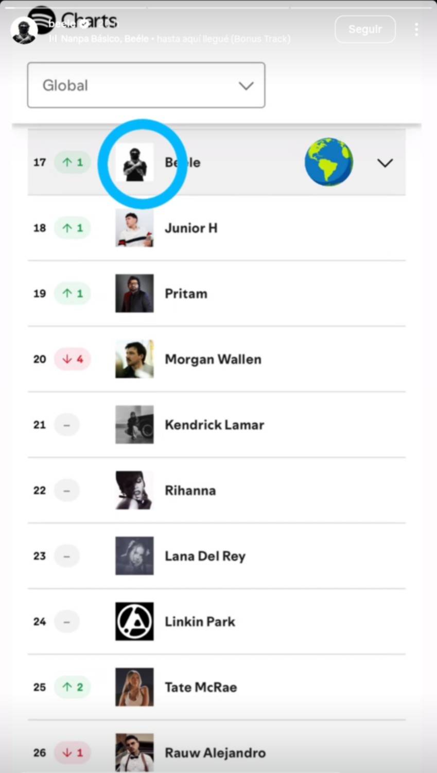Click the Lana Del Rey artist name
Screen dimensions: 437x773
click(x=205, y=556)
